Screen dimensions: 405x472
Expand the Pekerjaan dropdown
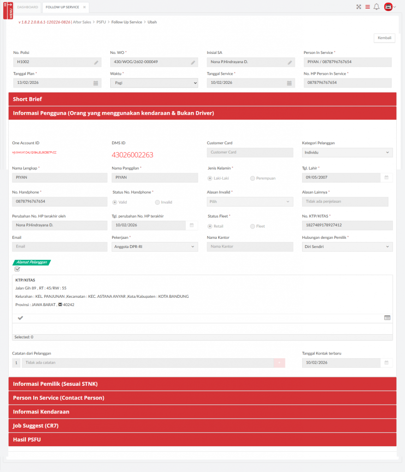click(155, 247)
